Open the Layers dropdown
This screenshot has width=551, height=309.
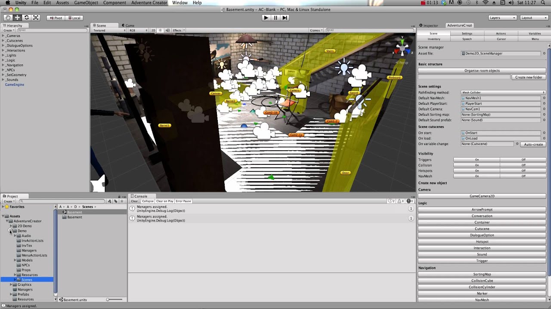pyautogui.click(x=502, y=18)
